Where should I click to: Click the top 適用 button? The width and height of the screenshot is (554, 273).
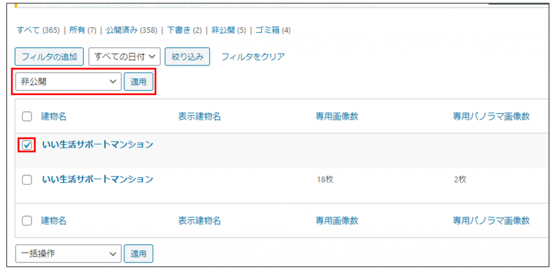tap(138, 82)
